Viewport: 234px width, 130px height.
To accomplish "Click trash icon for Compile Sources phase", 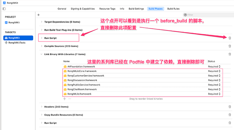I will (x=230, y=46).
